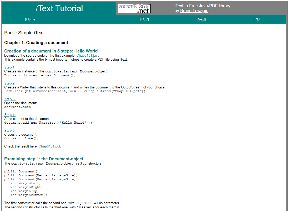Click the 'document.close();' code line
The width and height of the screenshot is (289, 211).
pos(22,139)
